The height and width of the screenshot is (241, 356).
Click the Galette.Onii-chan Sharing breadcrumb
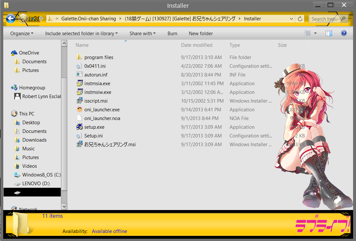point(89,19)
